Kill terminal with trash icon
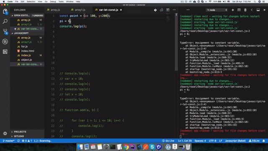The image size is (268, 151). (245, 10)
